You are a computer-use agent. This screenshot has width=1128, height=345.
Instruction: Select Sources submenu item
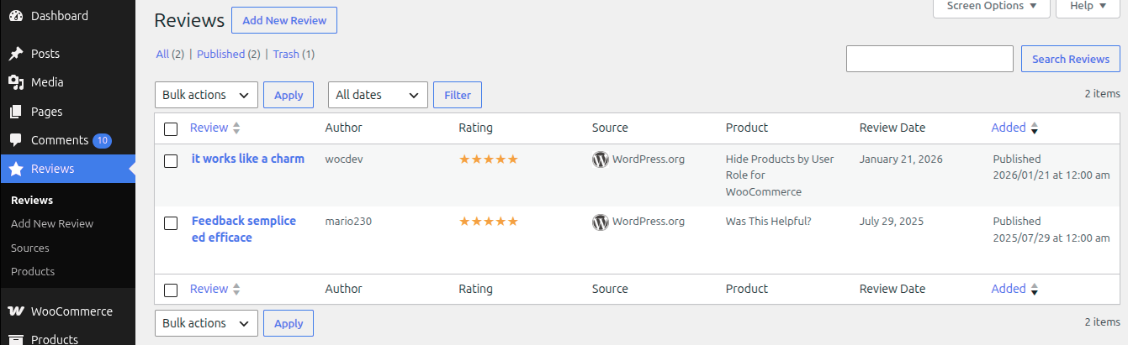click(x=30, y=248)
